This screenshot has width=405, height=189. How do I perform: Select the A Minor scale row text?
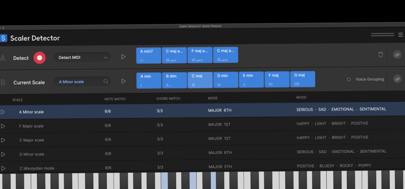[31, 112]
